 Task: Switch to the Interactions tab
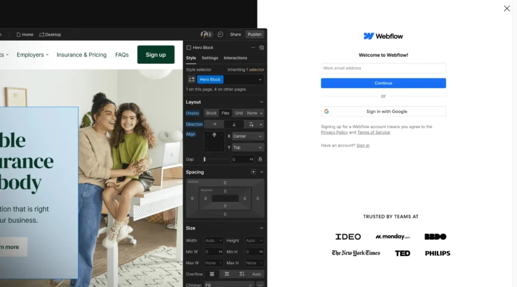[x=235, y=58]
